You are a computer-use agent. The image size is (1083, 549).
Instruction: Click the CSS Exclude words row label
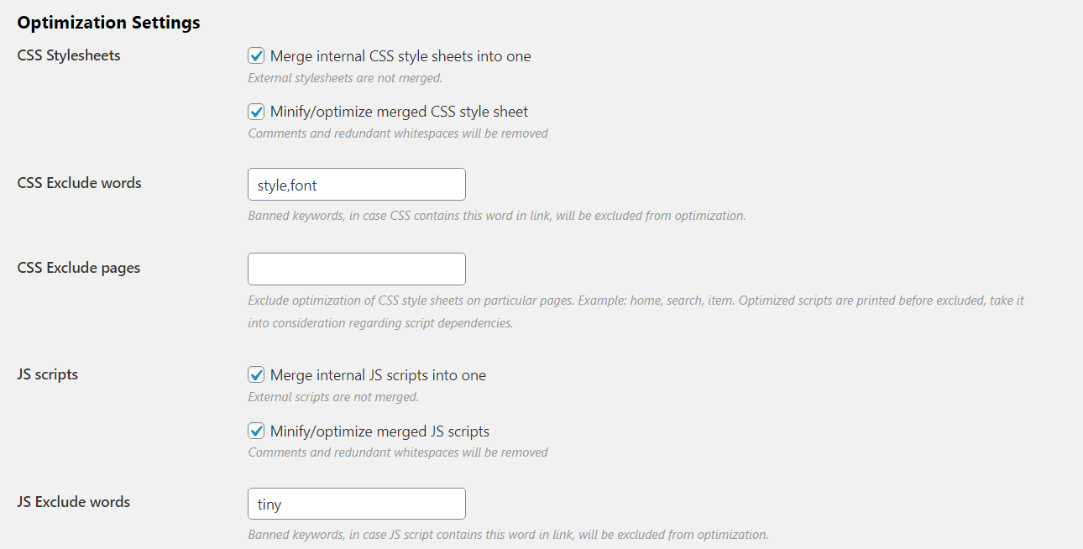[79, 183]
